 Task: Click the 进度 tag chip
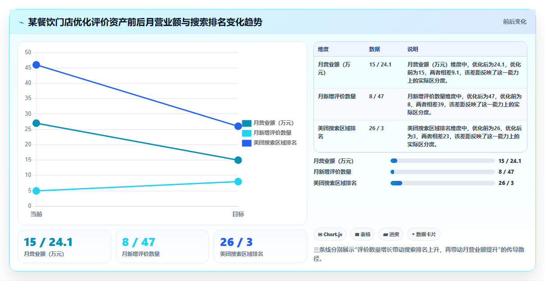[391, 234]
